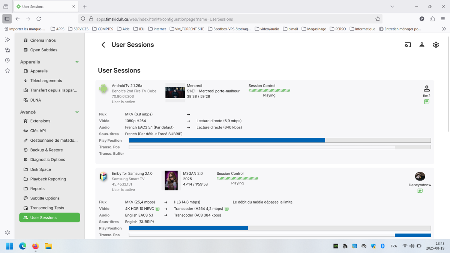Open the bookmarks star icon in the left rail

tap(7, 70)
